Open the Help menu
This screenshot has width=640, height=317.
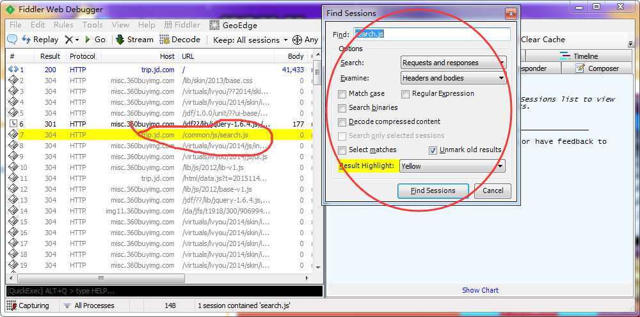pos(147,25)
